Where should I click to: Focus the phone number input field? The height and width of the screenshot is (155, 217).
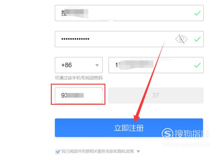pos(156,65)
